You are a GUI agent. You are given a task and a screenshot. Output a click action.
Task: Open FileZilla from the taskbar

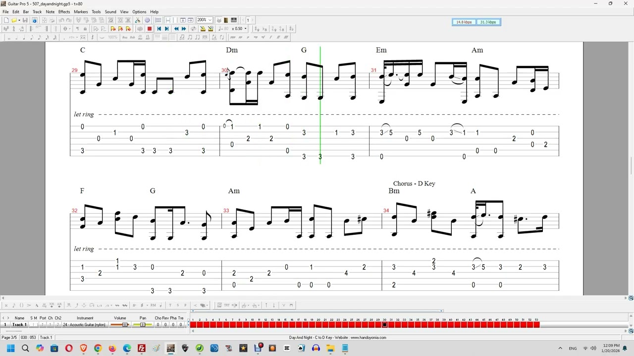click(142, 349)
